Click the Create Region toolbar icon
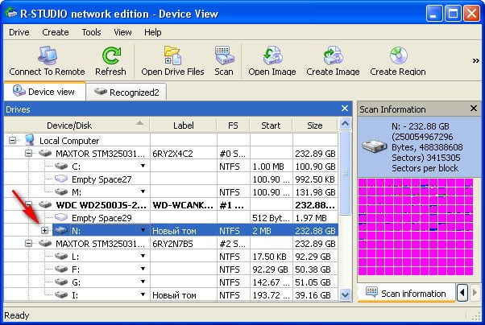This screenshot has height=325, width=485. (397, 56)
